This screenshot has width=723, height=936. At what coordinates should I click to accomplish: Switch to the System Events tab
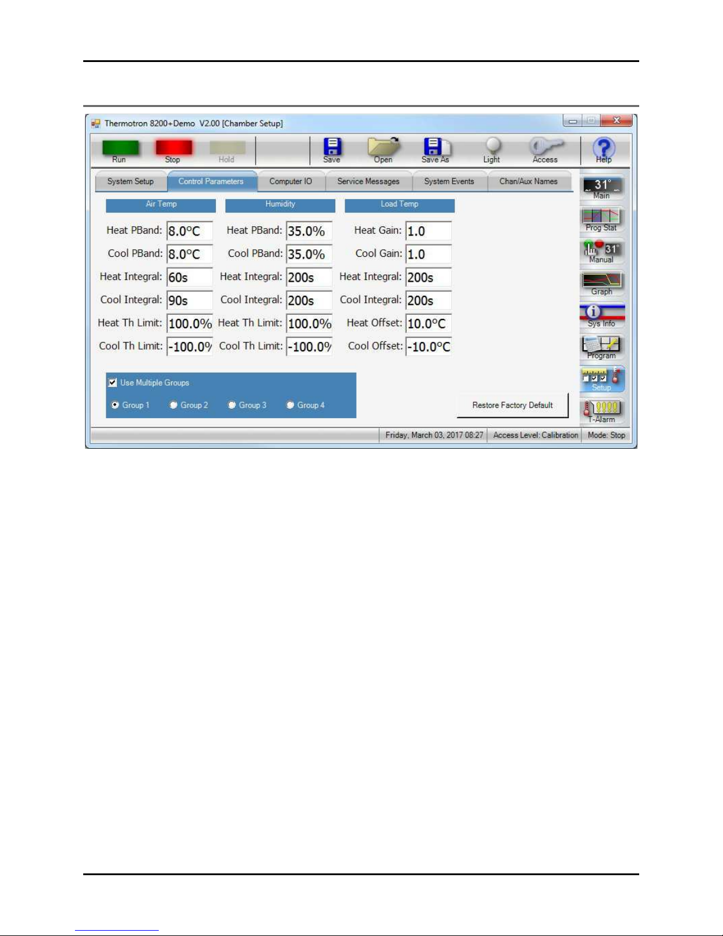[449, 182]
